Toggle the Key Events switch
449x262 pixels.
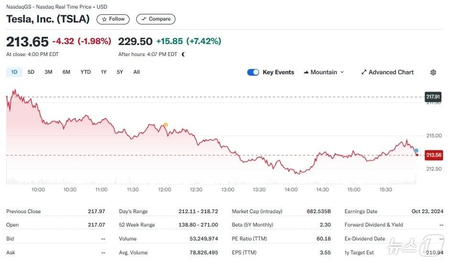click(x=253, y=72)
